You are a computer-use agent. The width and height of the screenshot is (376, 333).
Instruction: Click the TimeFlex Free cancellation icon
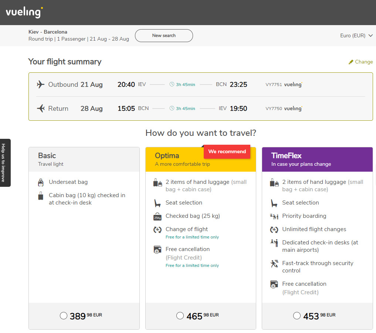(274, 284)
